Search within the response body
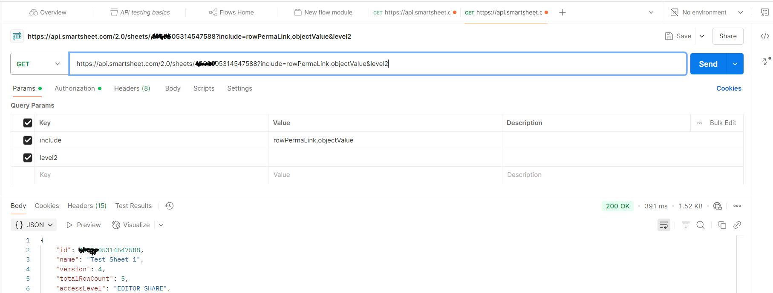 pos(701,225)
